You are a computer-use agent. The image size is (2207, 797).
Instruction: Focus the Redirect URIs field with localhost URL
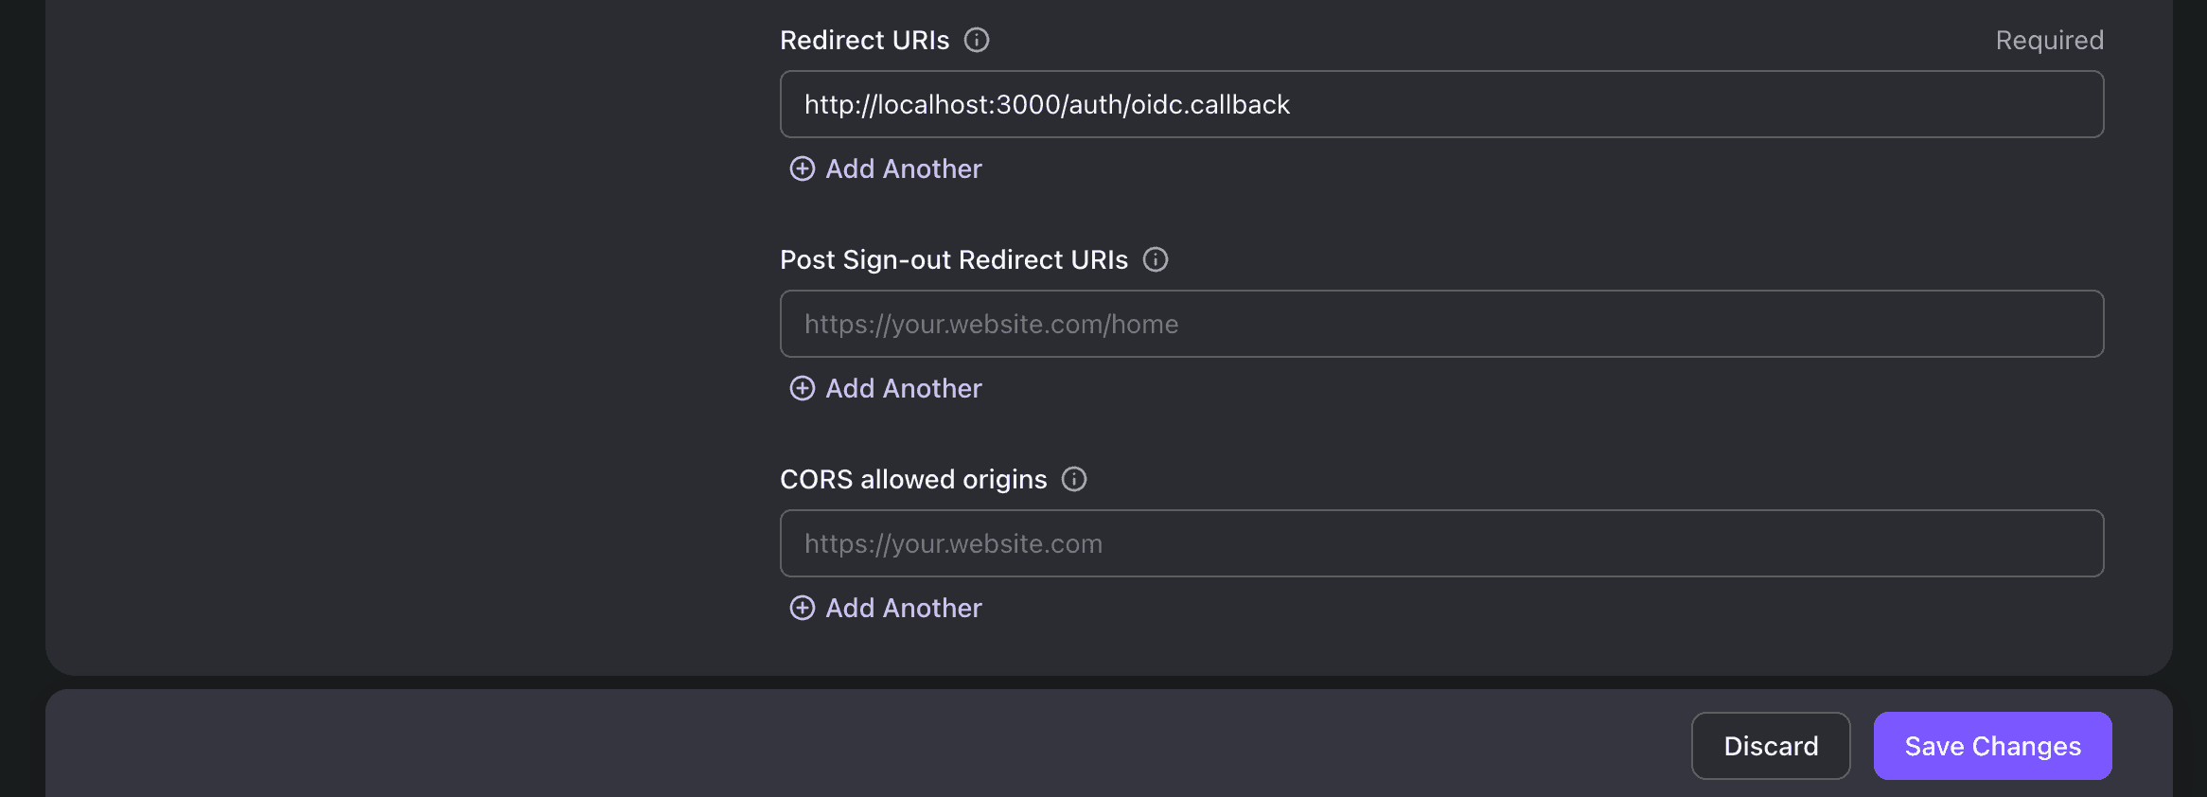click(1440, 104)
